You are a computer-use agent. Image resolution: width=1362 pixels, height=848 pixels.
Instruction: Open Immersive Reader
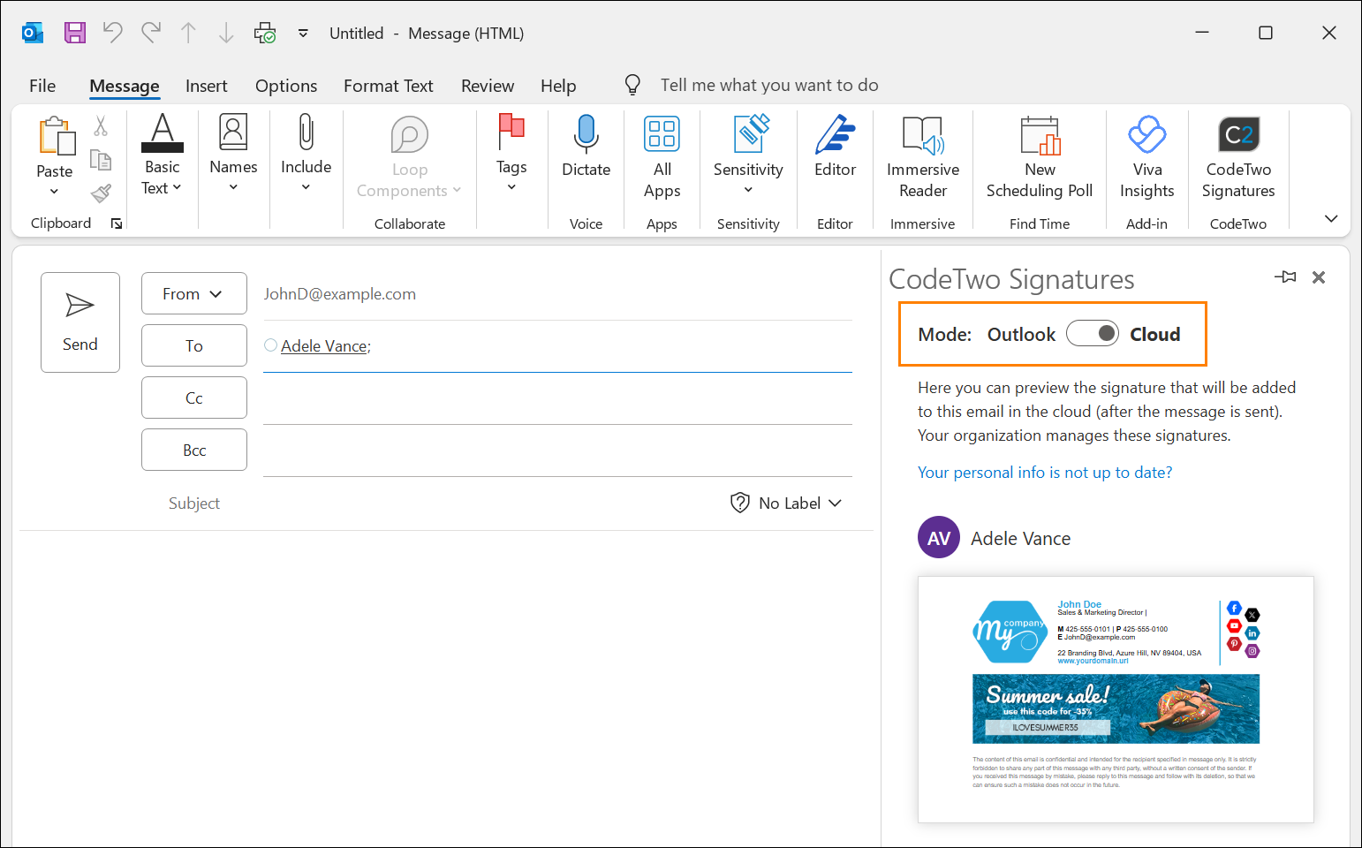pyautogui.click(x=923, y=157)
